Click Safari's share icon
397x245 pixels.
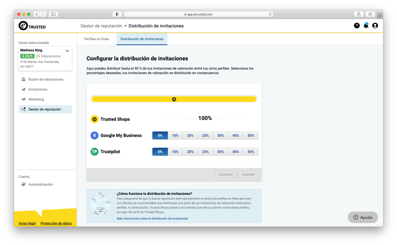[x=359, y=14]
